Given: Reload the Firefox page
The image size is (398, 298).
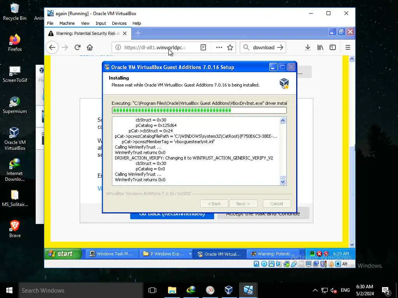Looking at the screenshot, I should 77,47.
